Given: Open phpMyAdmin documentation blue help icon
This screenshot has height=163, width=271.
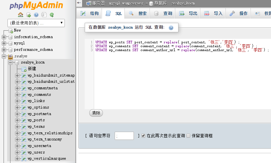Looking at the screenshot, I should (x=36, y=15).
